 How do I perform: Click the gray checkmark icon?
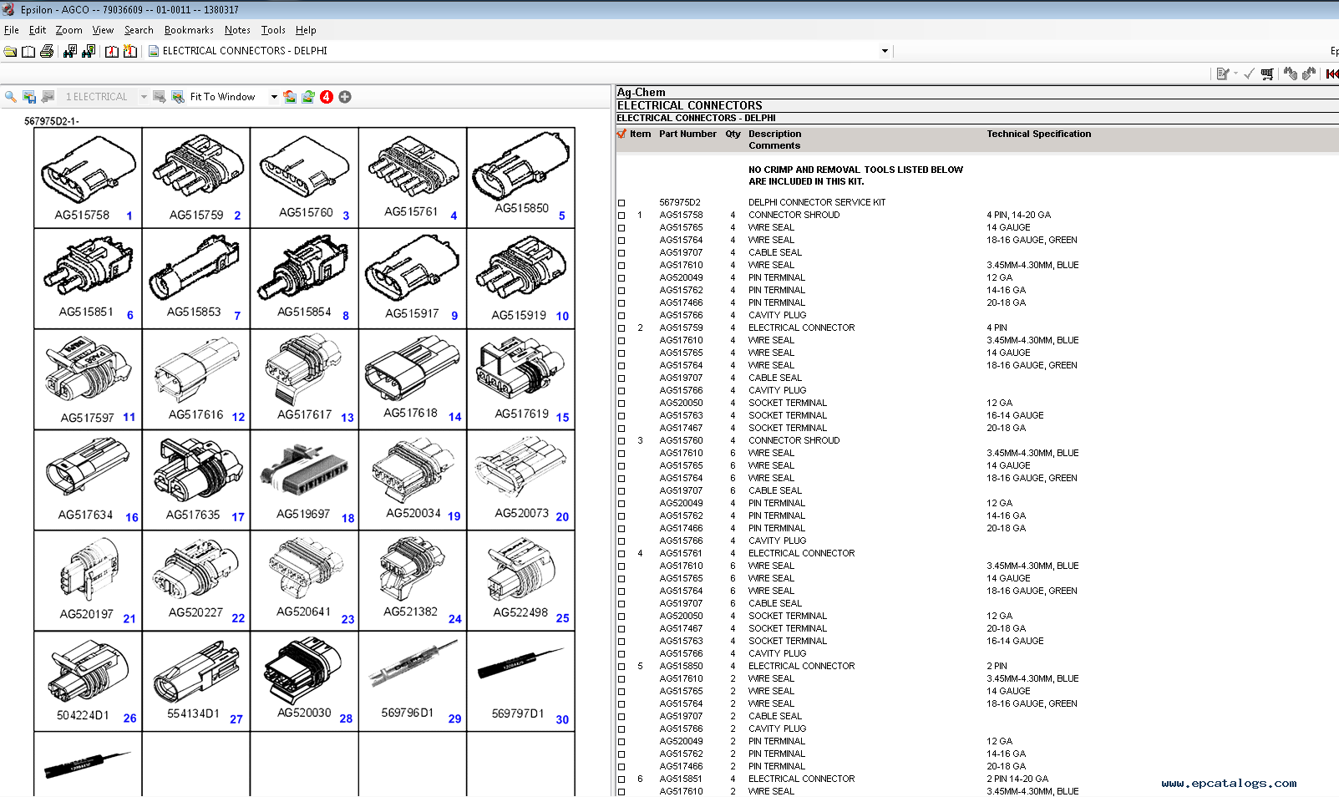(1249, 74)
